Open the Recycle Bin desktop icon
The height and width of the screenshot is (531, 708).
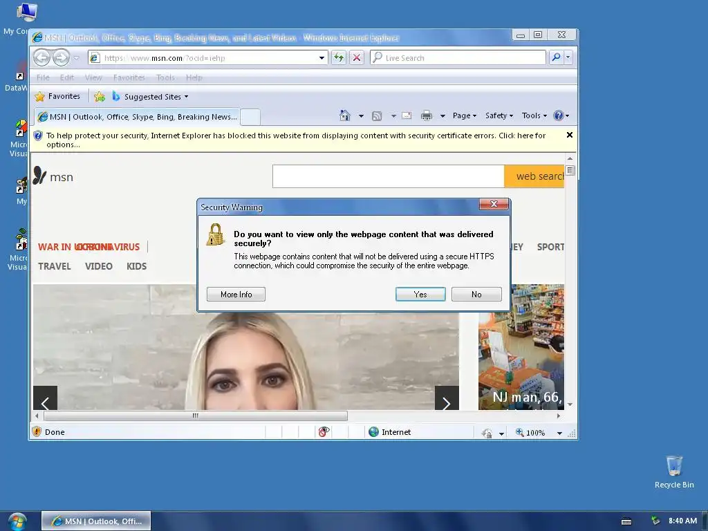click(674, 472)
